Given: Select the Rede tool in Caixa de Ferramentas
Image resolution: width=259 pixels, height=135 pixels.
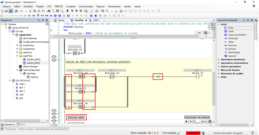Looking at the screenshot, I should click(x=231, y=28).
